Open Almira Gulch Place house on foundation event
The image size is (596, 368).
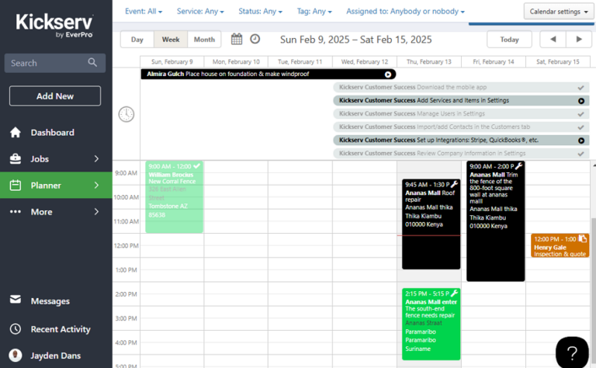[x=269, y=74]
